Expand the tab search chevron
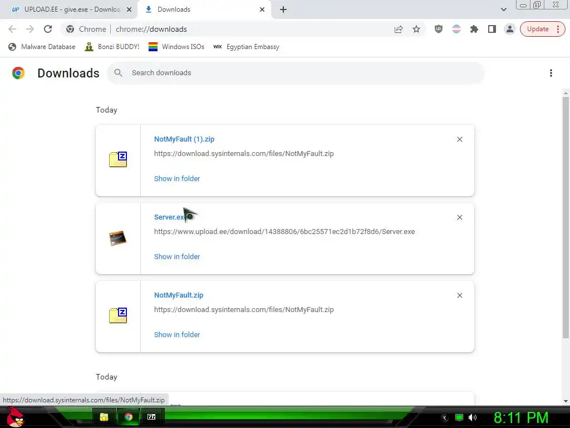 pos(503,9)
